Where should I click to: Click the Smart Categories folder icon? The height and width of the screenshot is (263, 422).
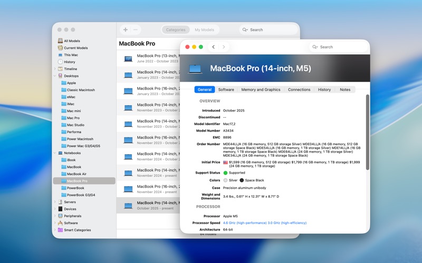pyautogui.click(x=60, y=230)
